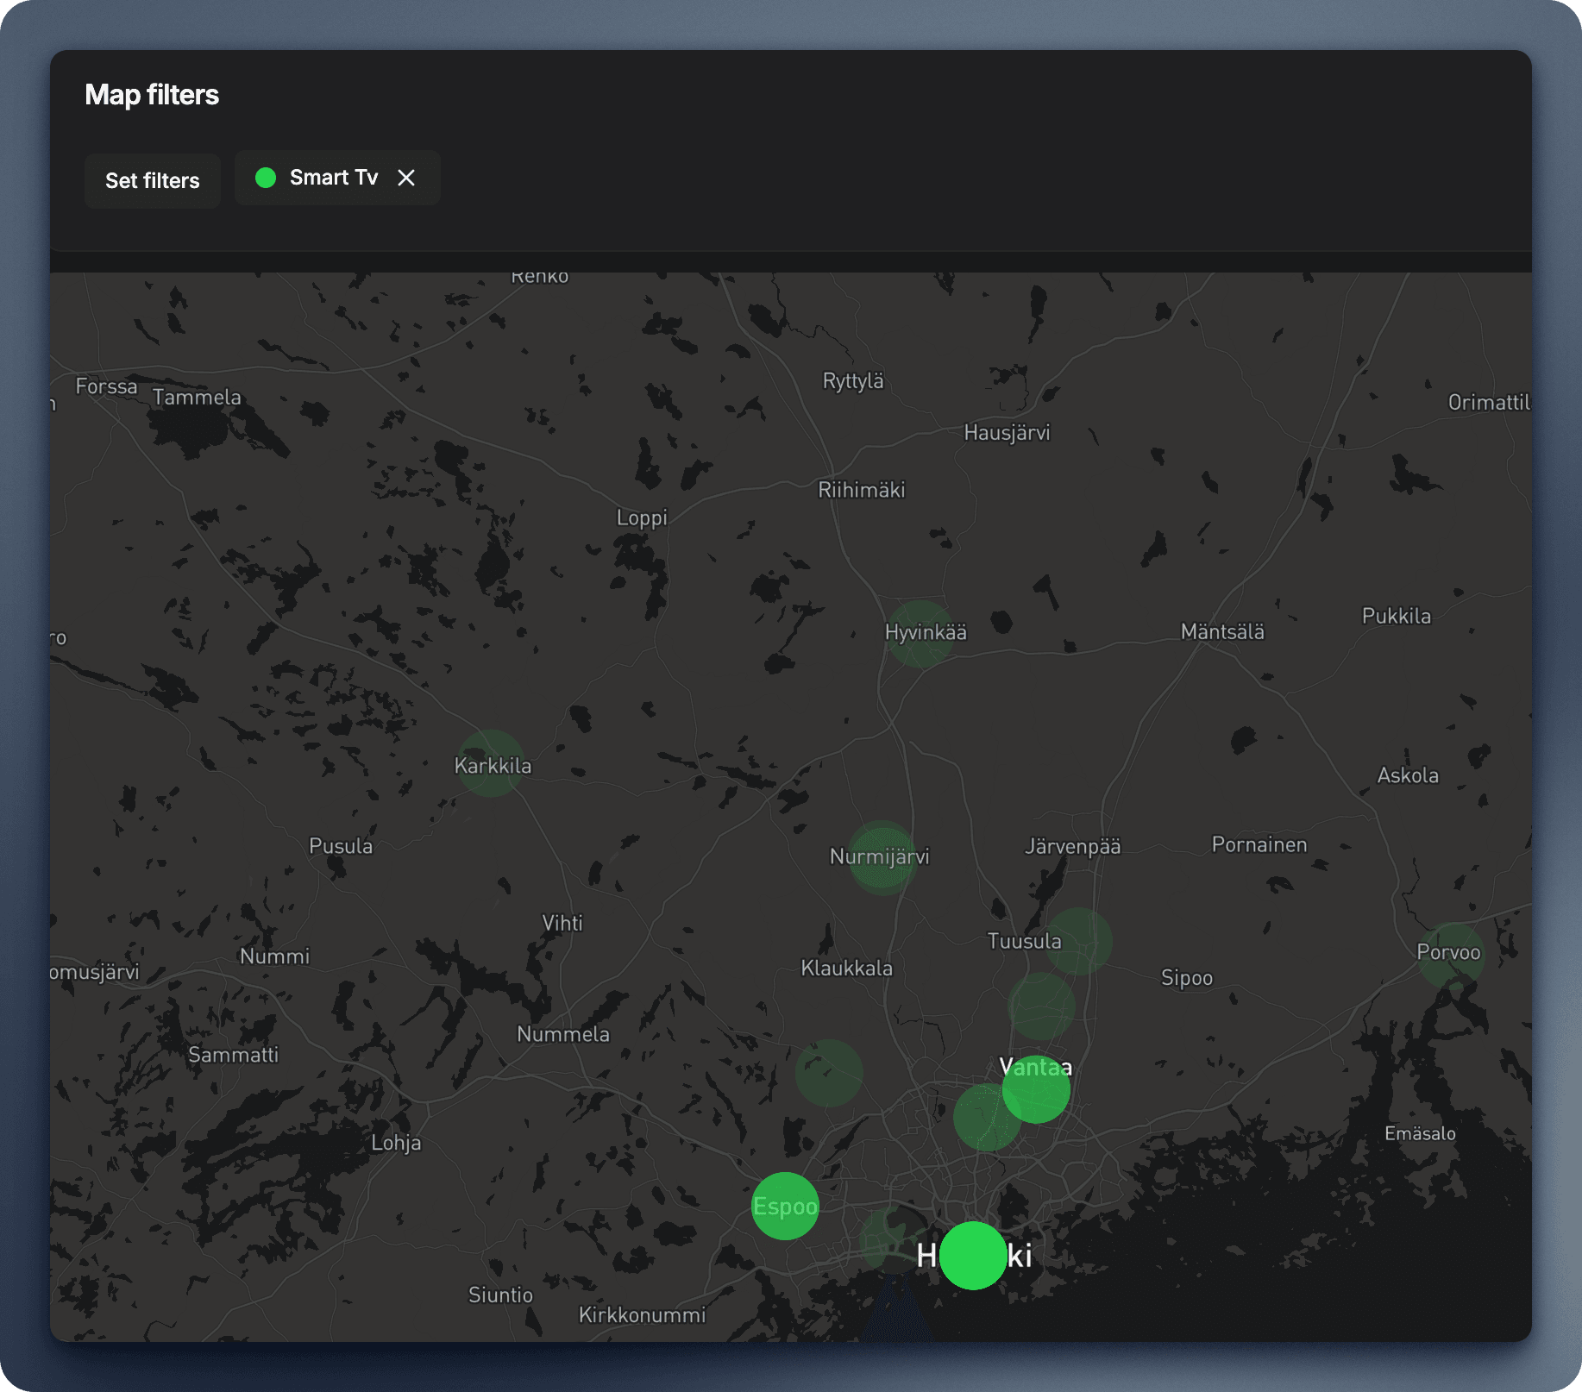The height and width of the screenshot is (1392, 1582).
Task: Open the Set filters button
Action: coord(152,180)
